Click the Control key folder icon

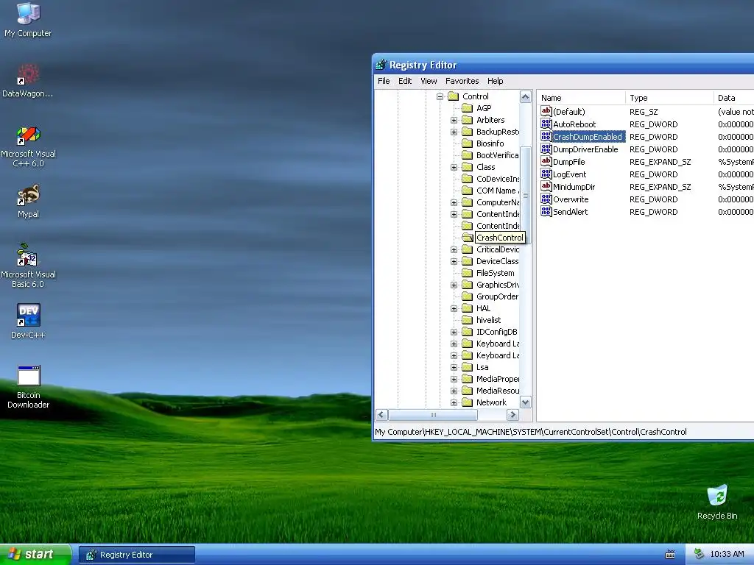click(453, 96)
